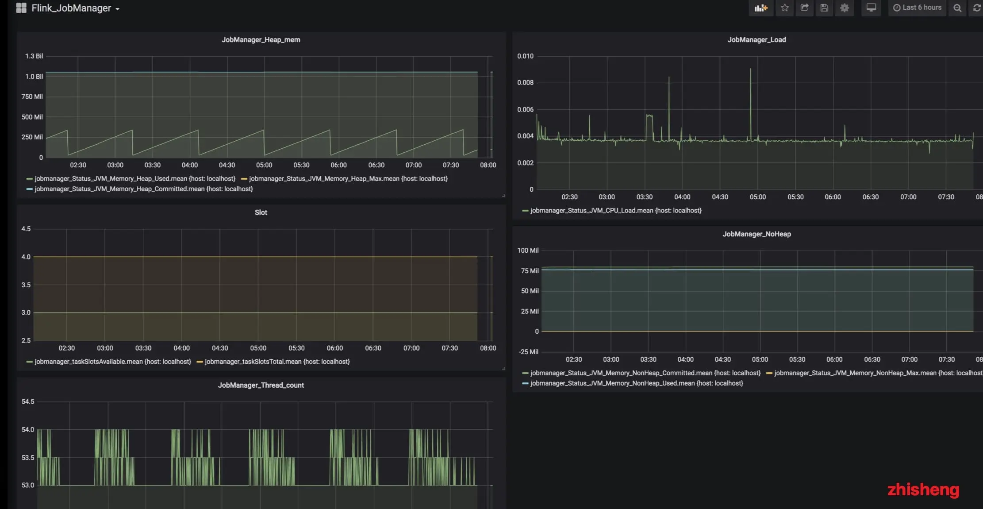This screenshot has width=983, height=509.
Task: Toggle taskSlotsTotal.mean series in legend
Action: click(277, 362)
